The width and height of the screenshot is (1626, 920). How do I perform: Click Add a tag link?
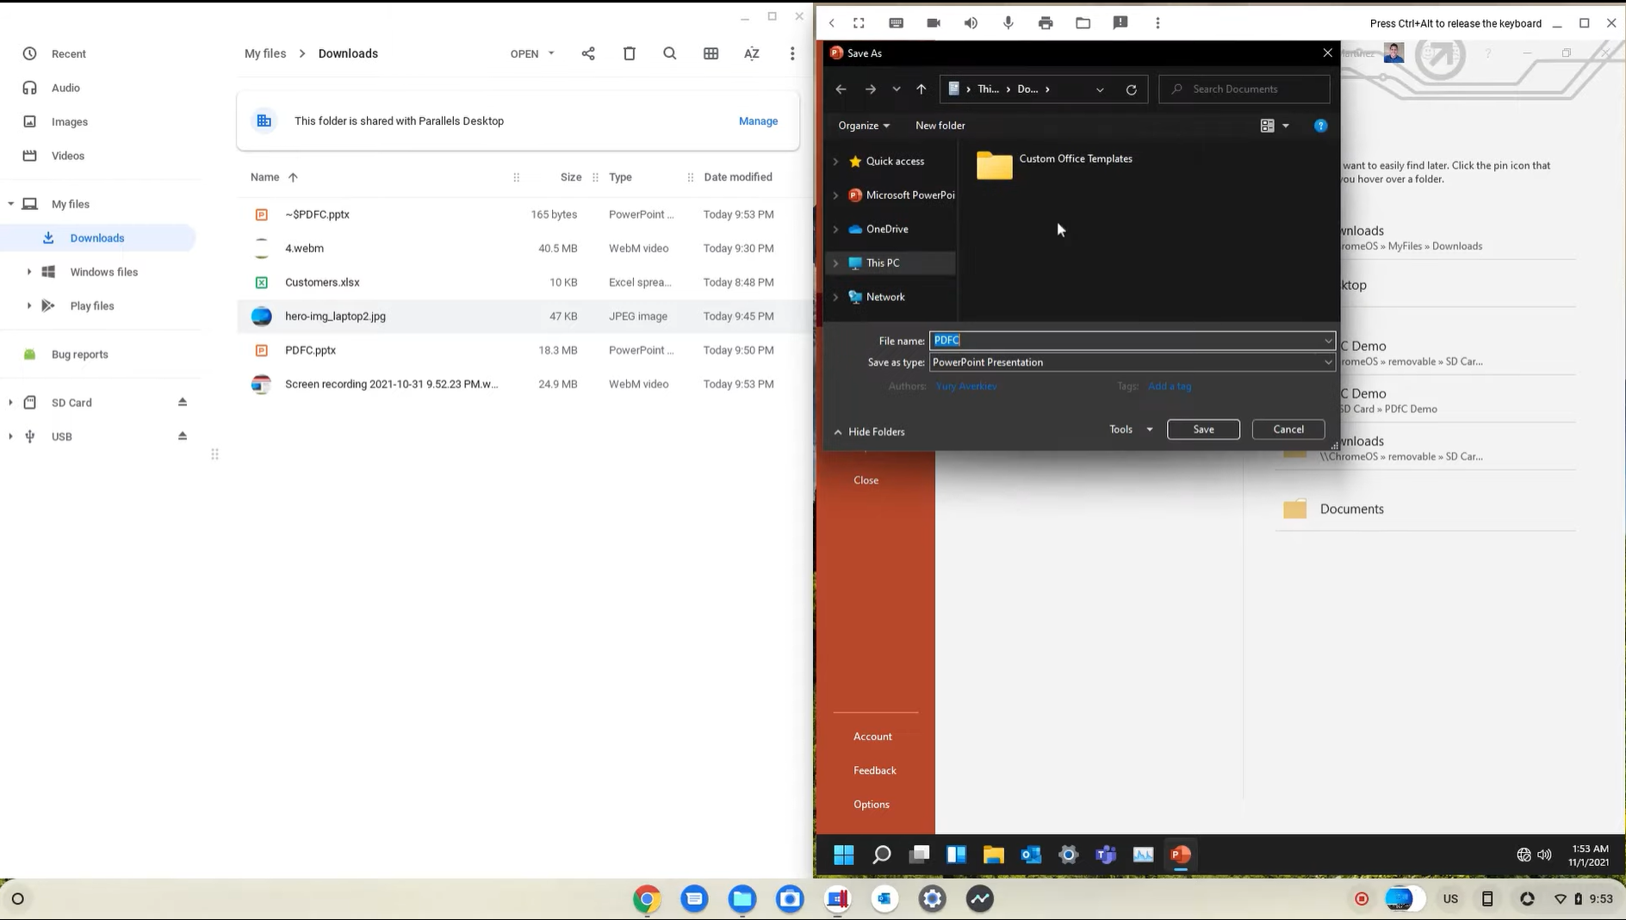pos(1170,386)
